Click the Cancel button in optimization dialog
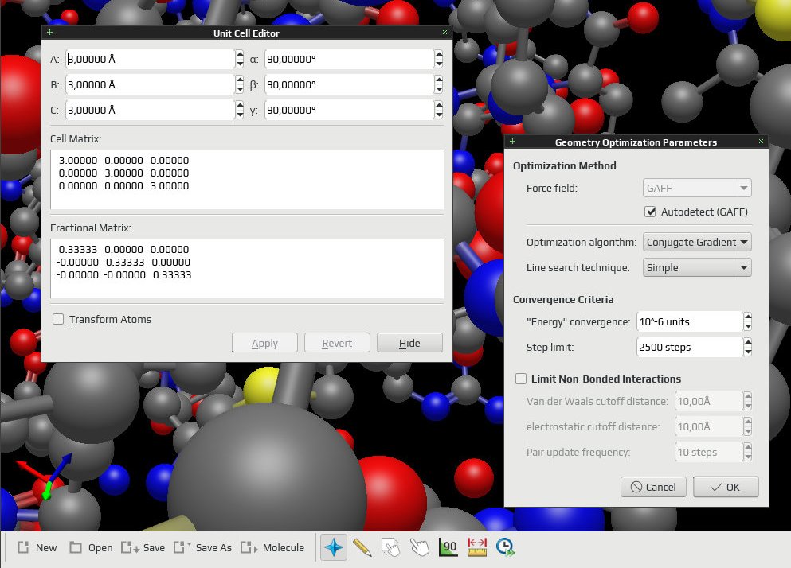791x568 pixels. click(x=653, y=487)
